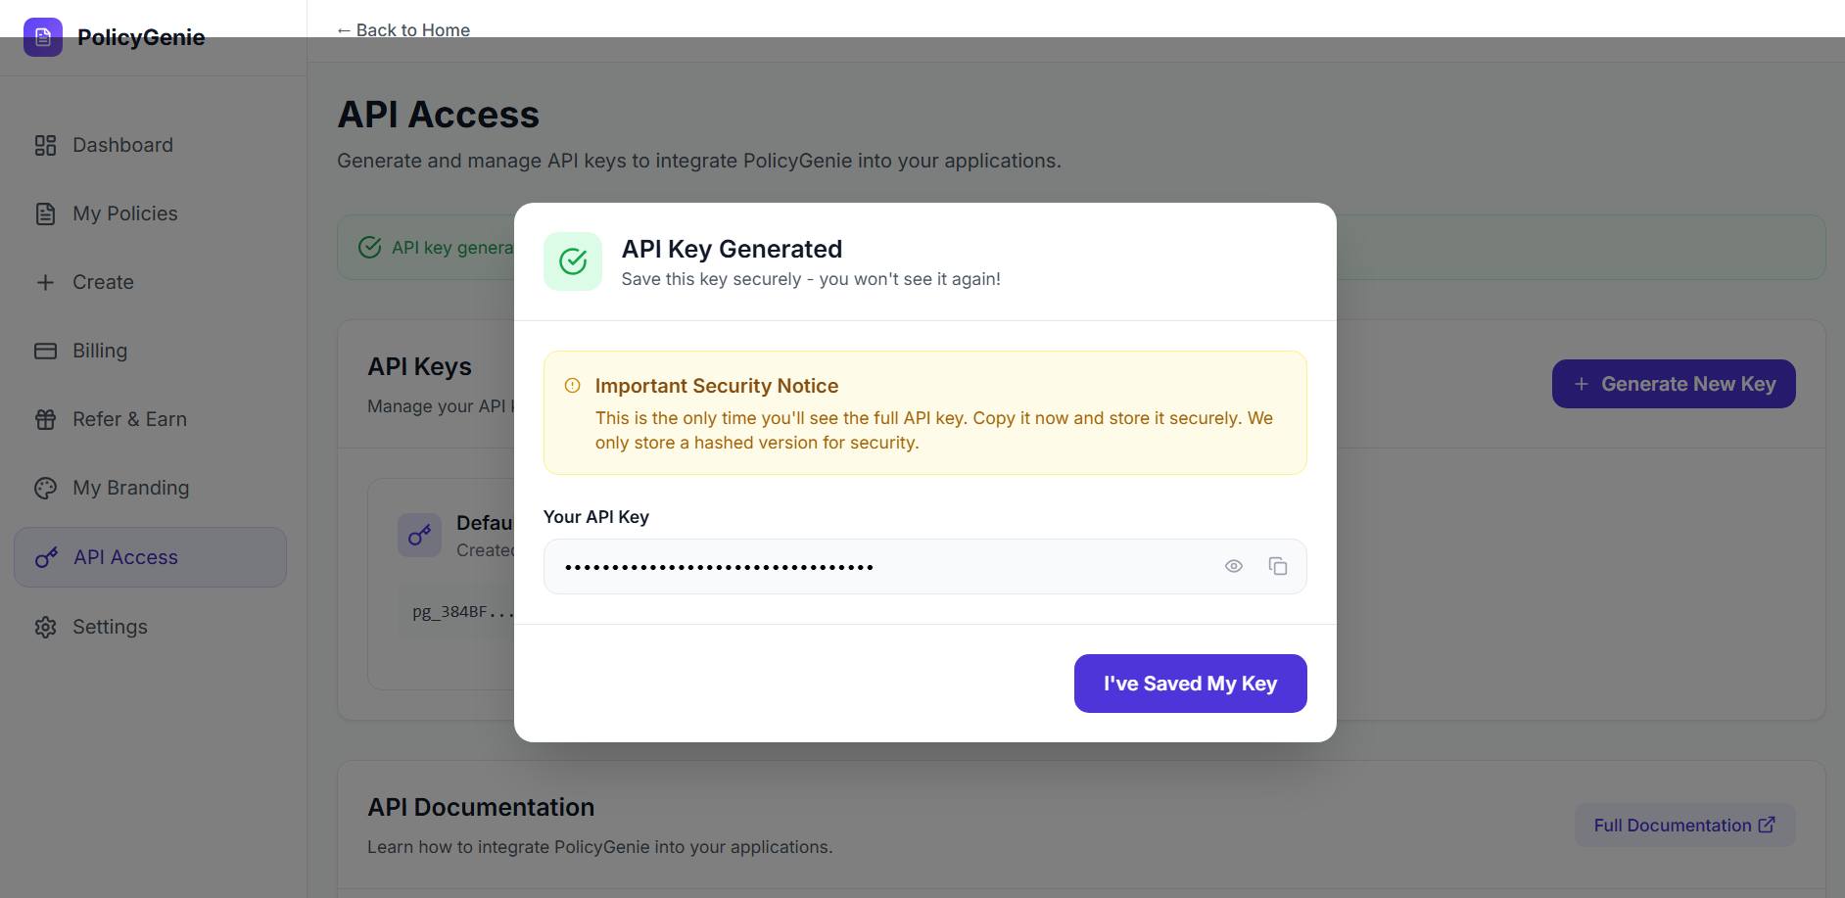Open My Branding section
The image size is (1845, 898).
click(130, 488)
